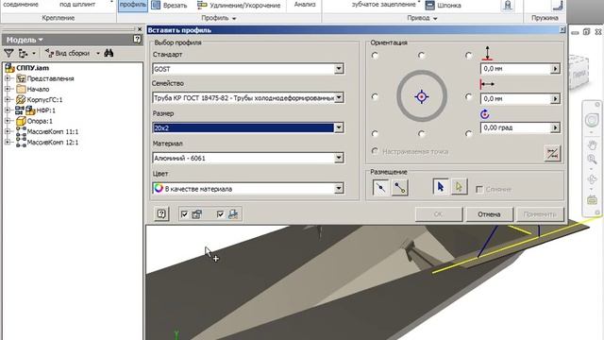Click the binoculars find icon in browser
This screenshot has height=340, width=604.
pos(109,53)
